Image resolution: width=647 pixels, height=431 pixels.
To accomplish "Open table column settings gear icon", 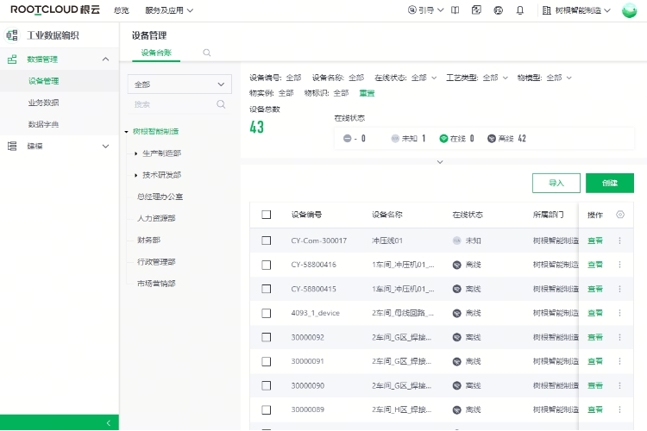I will coord(619,215).
